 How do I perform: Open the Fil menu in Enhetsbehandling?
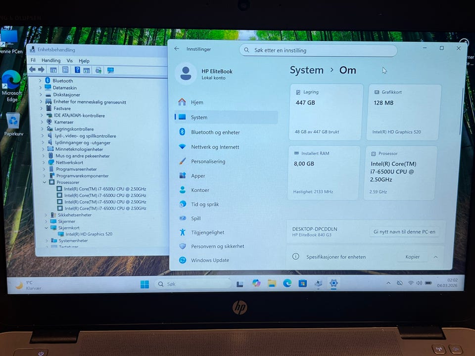(33, 60)
